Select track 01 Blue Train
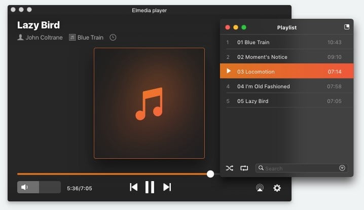 [287, 42]
